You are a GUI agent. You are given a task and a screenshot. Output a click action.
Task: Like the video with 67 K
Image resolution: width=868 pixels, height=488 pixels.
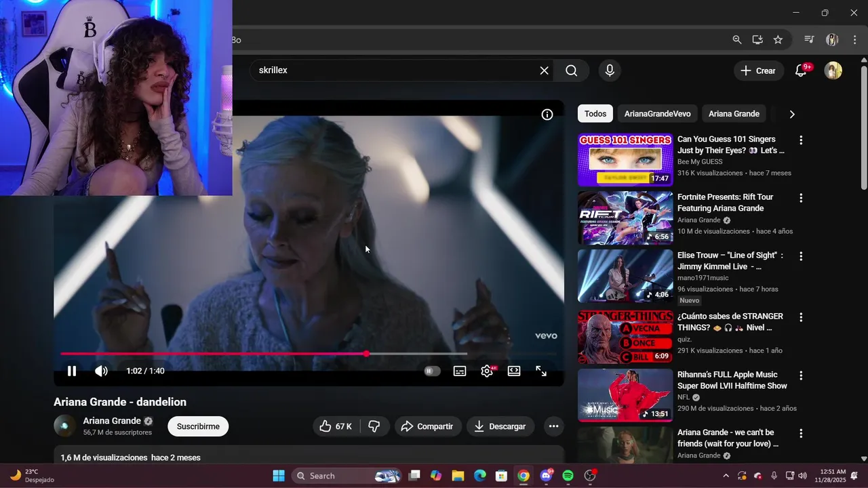click(x=336, y=426)
